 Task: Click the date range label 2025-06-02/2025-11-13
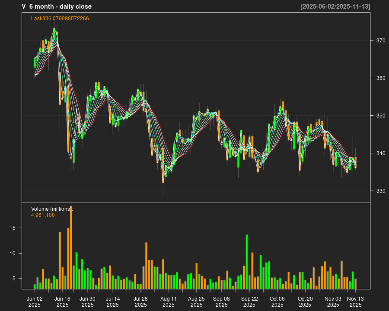tap(335, 6)
